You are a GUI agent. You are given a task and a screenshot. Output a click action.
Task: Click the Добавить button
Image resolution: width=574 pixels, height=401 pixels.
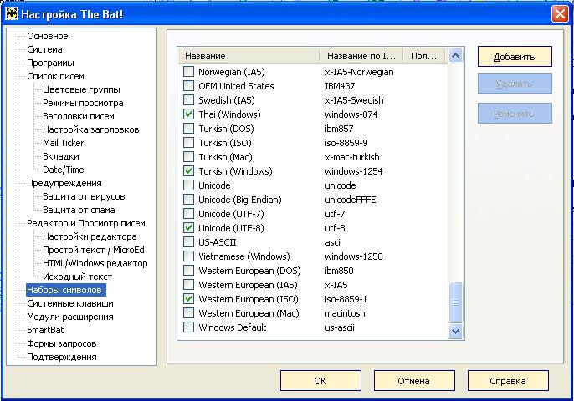point(515,57)
